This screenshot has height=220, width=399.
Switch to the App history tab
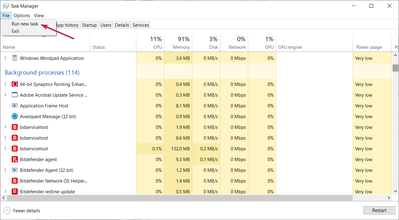(67, 25)
